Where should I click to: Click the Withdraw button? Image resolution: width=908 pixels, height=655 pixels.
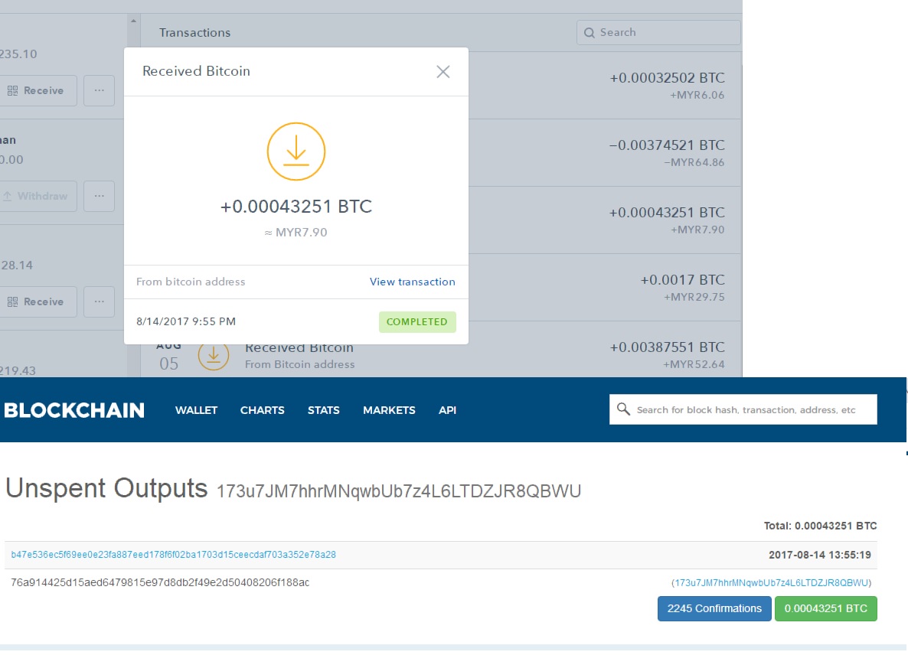pyautogui.click(x=35, y=196)
